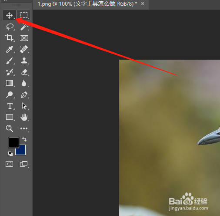Change the screen mode
The width and height of the screenshot is (220, 216).
[x=24, y=164]
